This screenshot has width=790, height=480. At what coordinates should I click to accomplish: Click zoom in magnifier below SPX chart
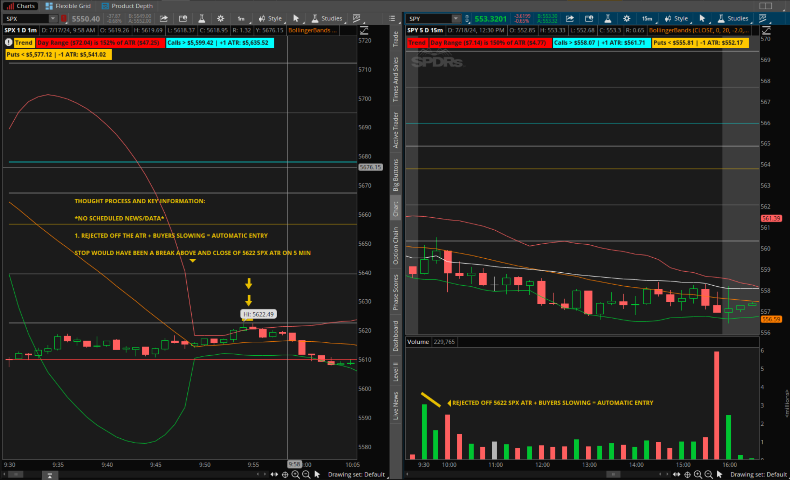[x=296, y=474]
